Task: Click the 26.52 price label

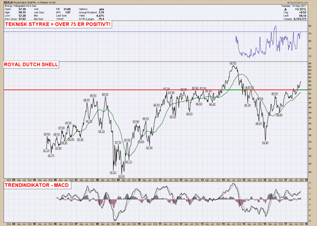Action: pyautogui.click(x=113, y=173)
